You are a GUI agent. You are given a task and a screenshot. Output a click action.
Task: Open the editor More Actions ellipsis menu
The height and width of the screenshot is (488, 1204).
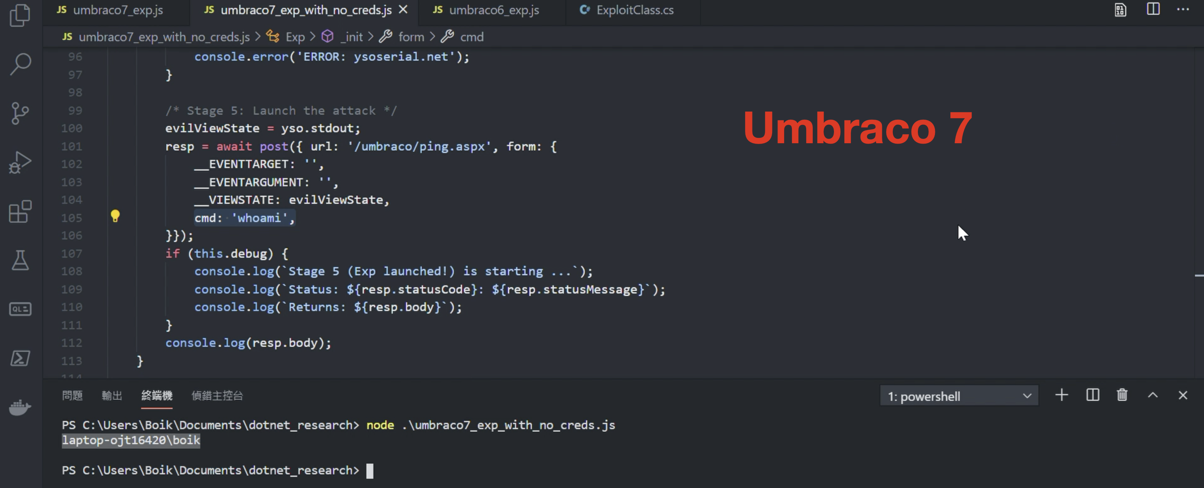(x=1182, y=9)
